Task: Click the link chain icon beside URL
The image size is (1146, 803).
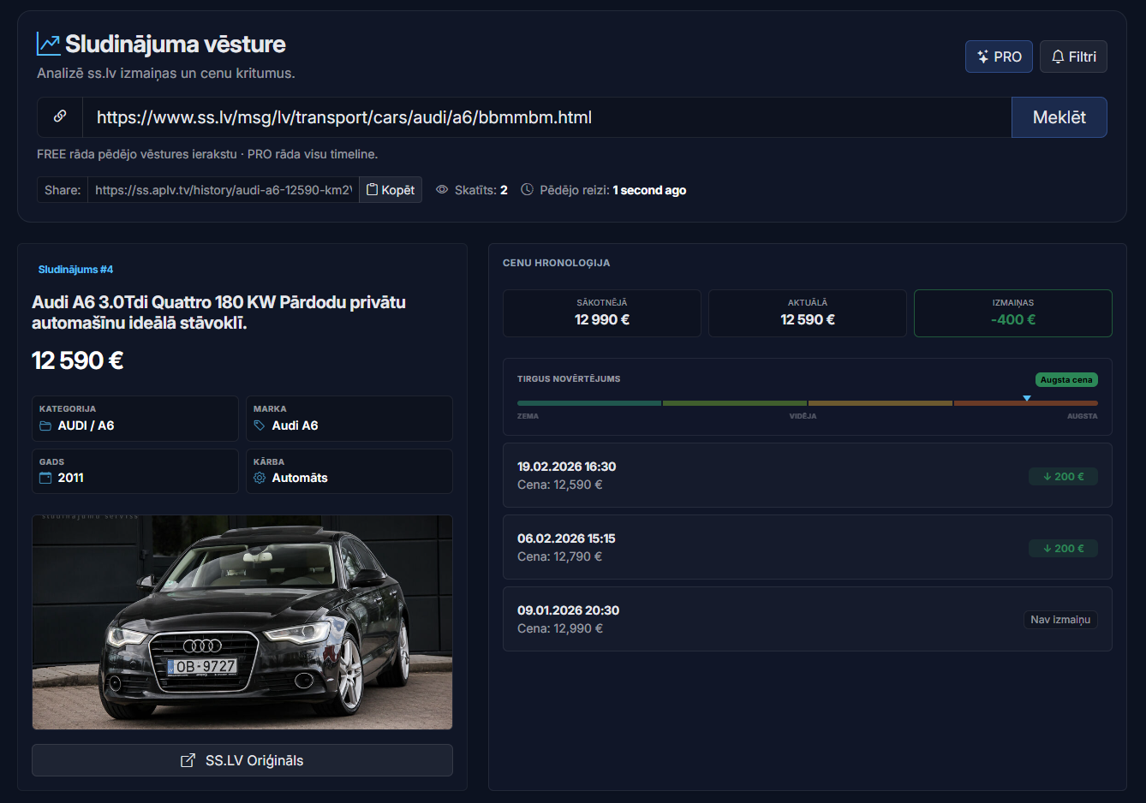Action: [60, 116]
